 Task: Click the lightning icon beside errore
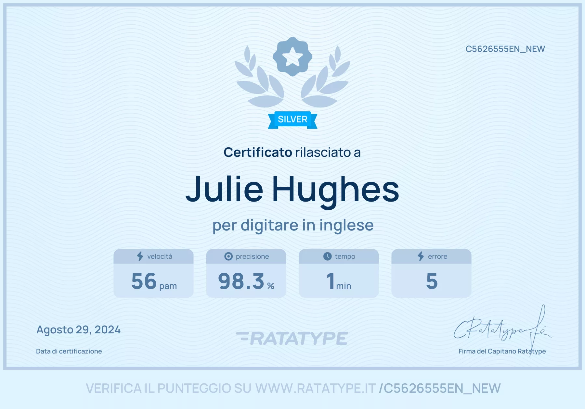[x=421, y=256]
